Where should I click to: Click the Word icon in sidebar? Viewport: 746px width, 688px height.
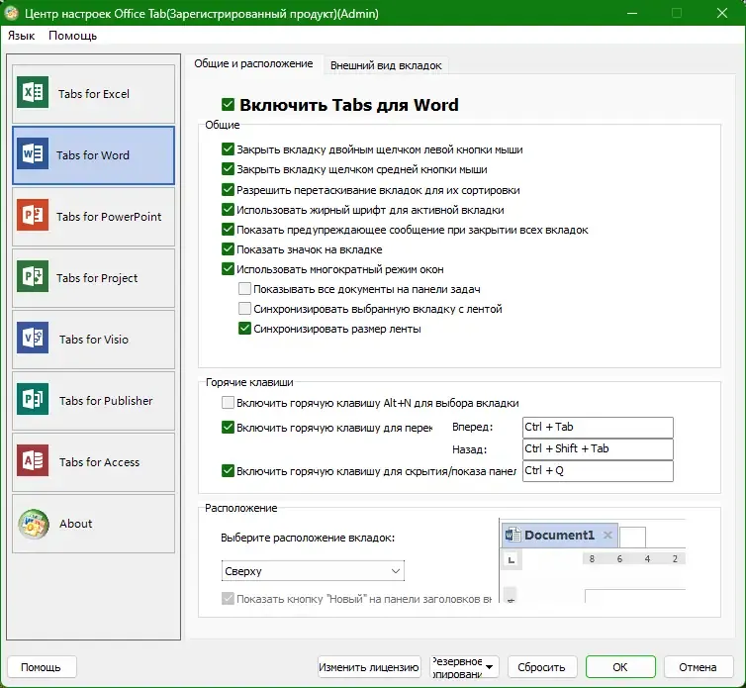coord(33,153)
